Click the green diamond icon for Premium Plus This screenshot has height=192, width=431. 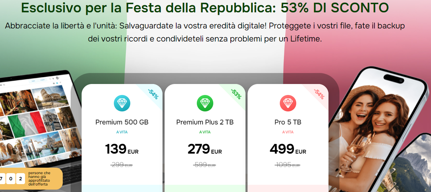tap(205, 103)
